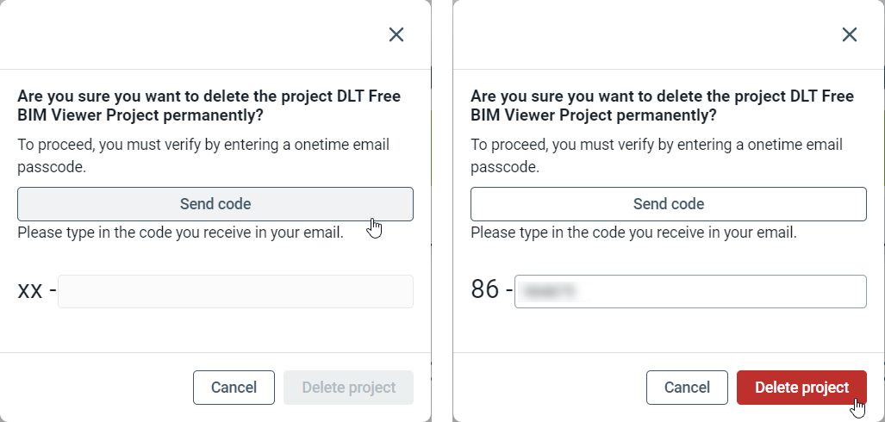Image resolution: width=885 pixels, height=422 pixels.
Task: Click the grayed-out Delete project button
Action: [x=348, y=388]
